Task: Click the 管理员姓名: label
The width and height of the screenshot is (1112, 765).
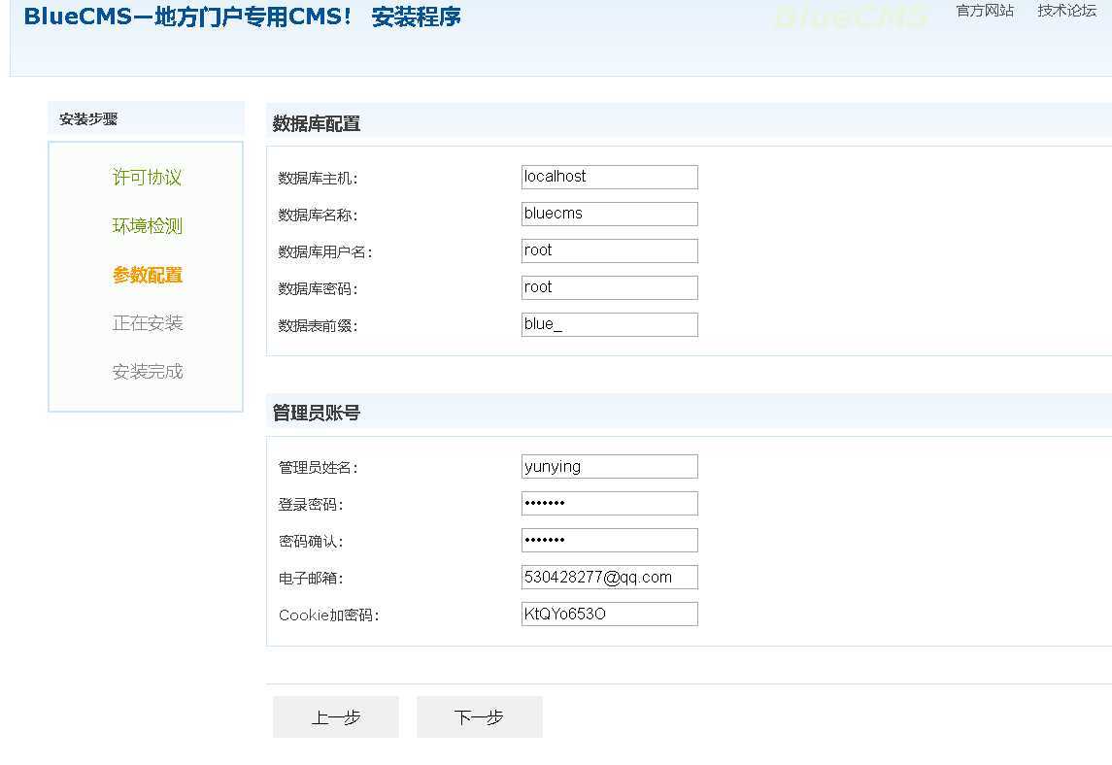Action: tap(318, 468)
